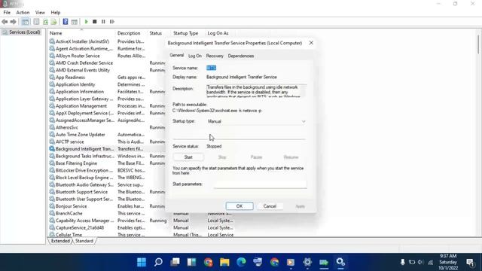This screenshot has height=271, width=482.
Task: Open the Startup type dropdown
Action: [x=256, y=121]
